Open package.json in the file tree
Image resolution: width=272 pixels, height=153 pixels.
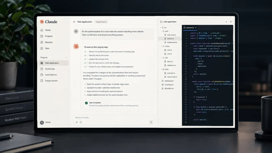(x=168, y=81)
